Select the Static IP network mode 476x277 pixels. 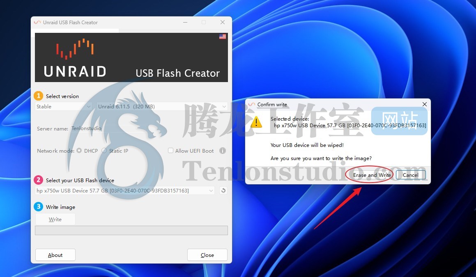tap(104, 151)
